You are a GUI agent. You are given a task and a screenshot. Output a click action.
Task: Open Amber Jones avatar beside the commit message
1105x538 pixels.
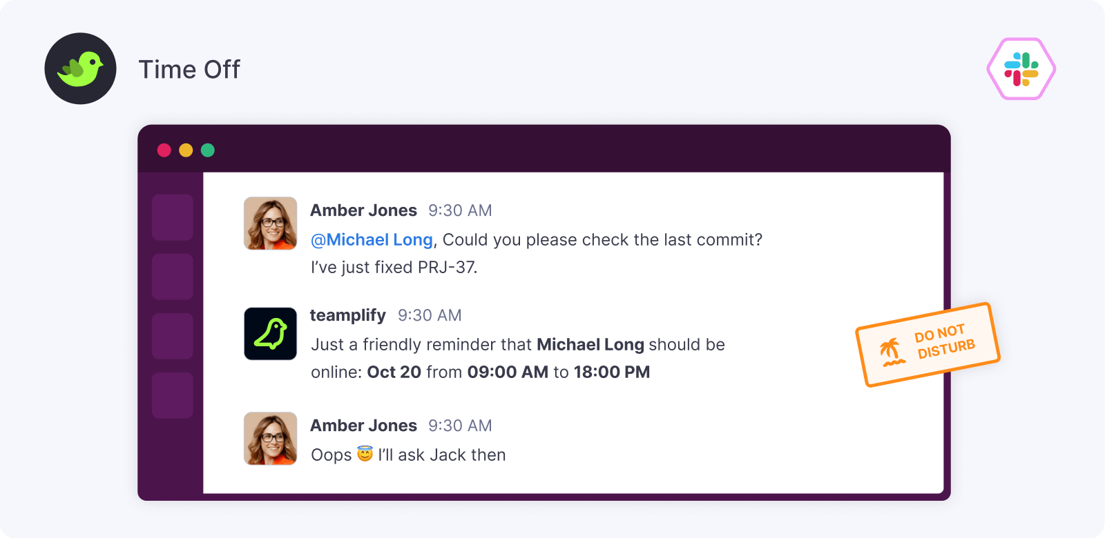270,223
